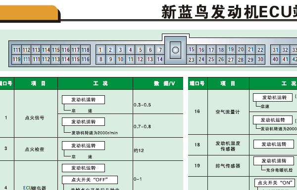Viewport: 297px width, 190px height.
Task: Click the 点火开关 "OFF" box
Action: [90, 180]
